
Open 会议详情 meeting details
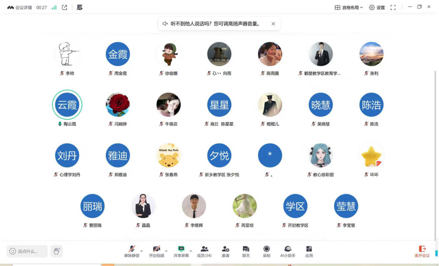coord(20,8)
